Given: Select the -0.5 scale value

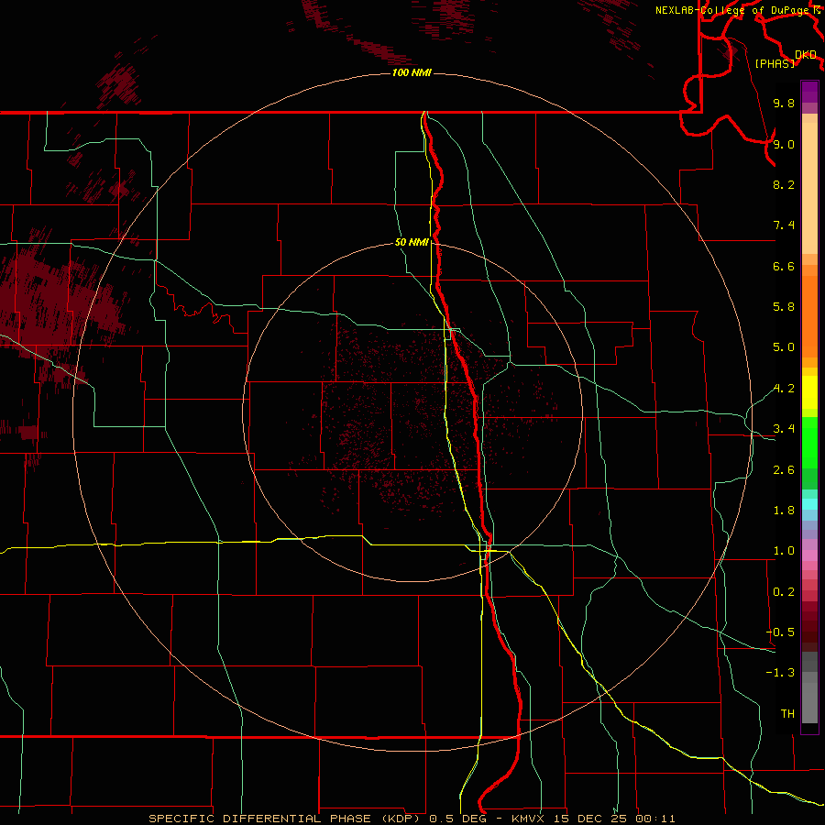Looking at the screenshot, I should point(780,632).
